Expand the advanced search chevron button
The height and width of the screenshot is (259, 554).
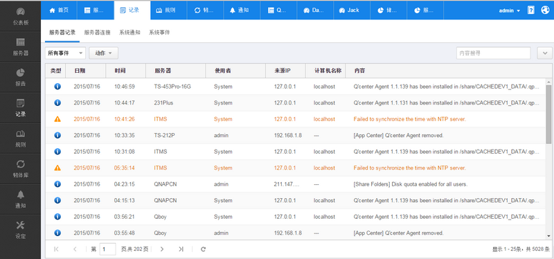pyautogui.click(x=545, y=53)
